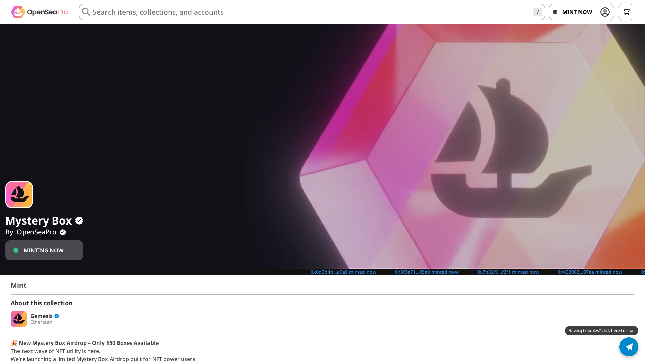Image resolution: width=645 pixels, height=363 pixels.
Task: Select the Mint tab
Action: pos(18,285)
